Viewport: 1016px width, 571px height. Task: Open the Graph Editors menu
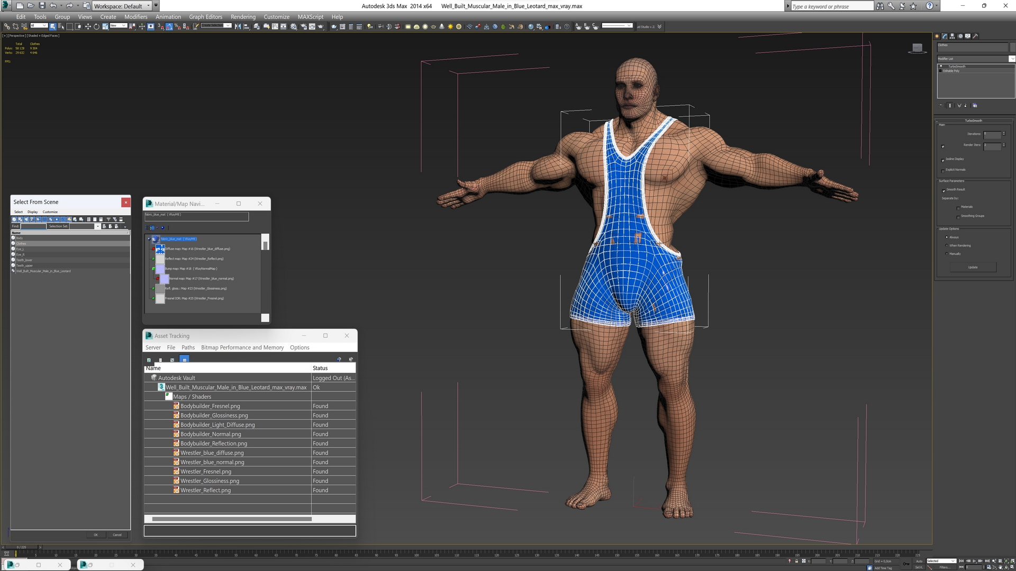tap(205, 17)
